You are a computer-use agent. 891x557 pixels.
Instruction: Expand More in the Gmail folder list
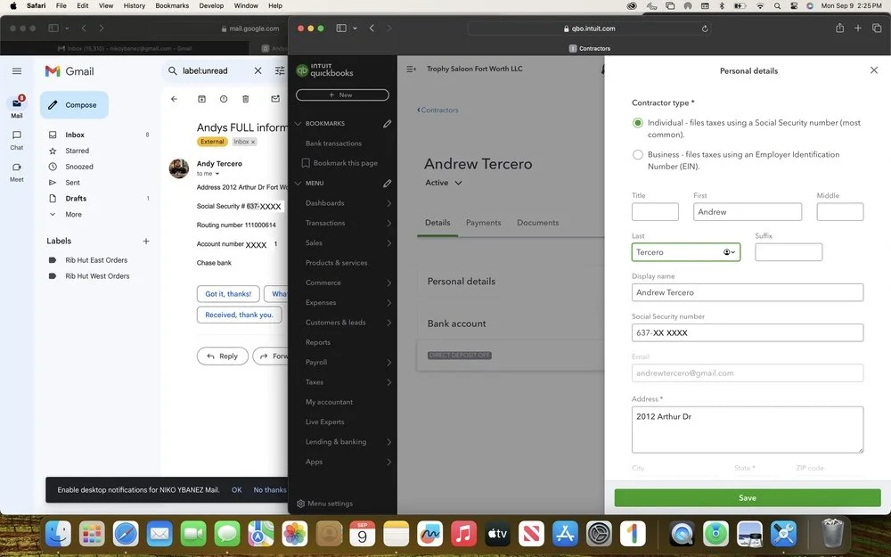(x=73, y=214)
